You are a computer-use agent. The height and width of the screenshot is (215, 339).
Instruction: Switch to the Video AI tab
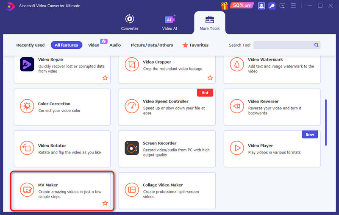click(169, 23)
